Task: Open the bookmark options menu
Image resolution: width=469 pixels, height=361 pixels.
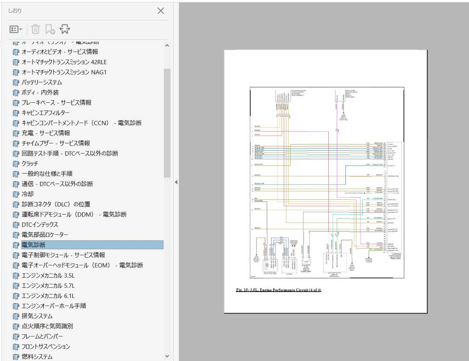Action: click(16, 29)
